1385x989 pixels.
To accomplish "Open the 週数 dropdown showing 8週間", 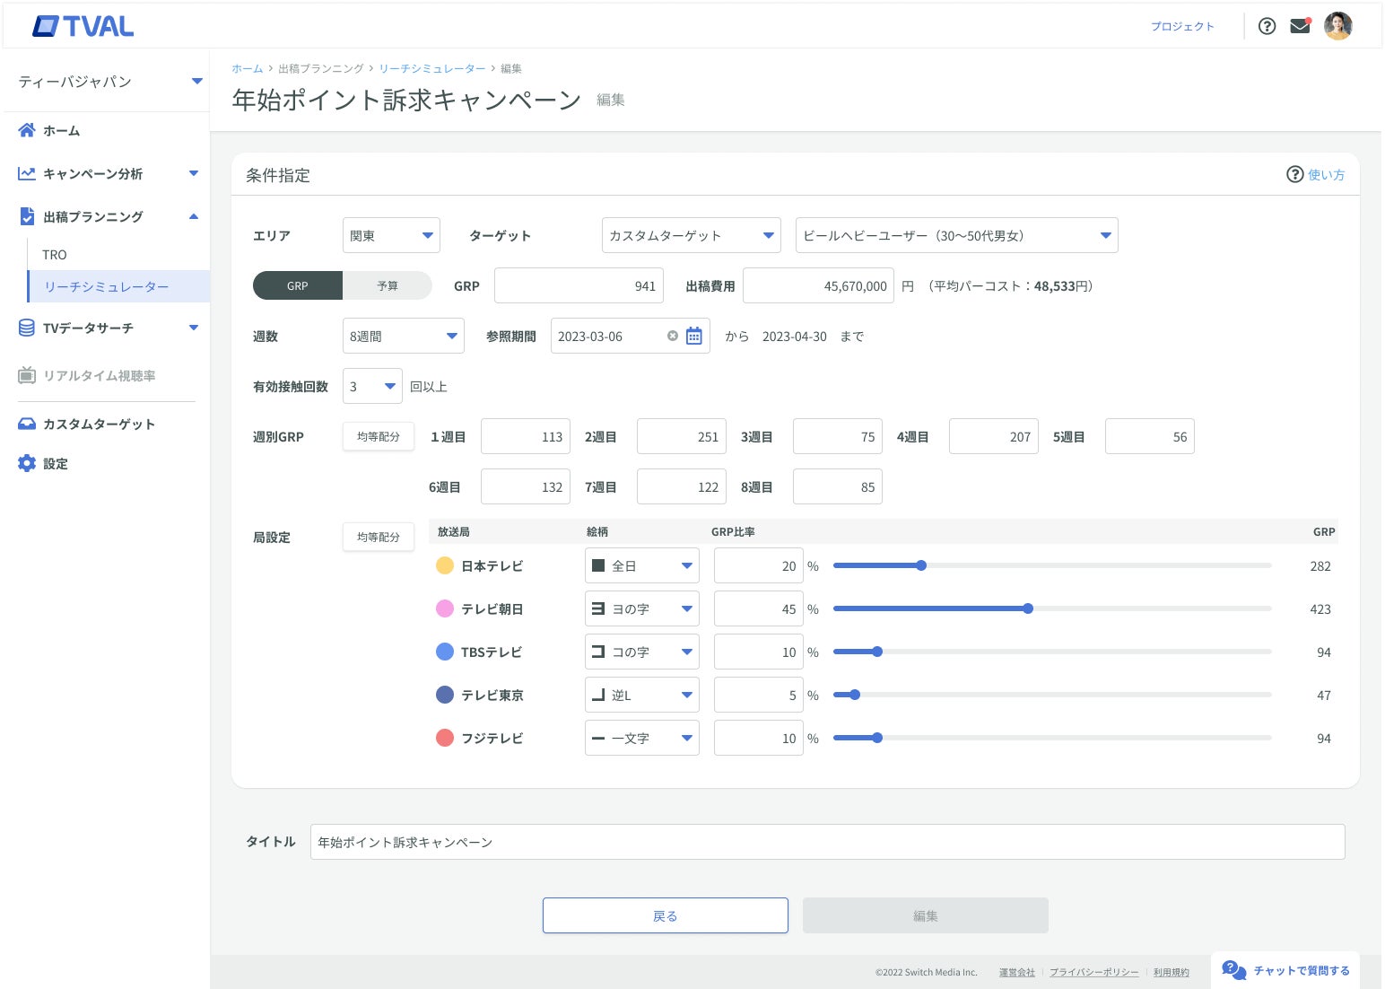I will click(x=403, y=336).
